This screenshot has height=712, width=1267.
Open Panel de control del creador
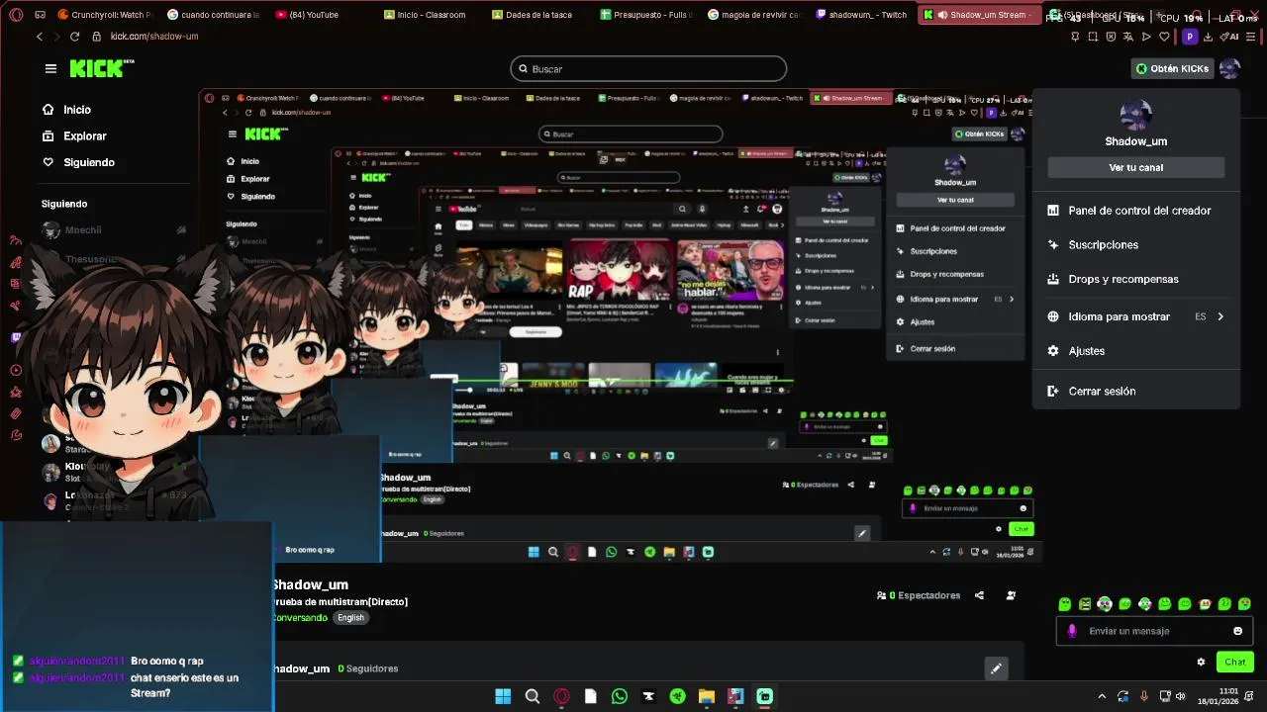point(1135,211)
